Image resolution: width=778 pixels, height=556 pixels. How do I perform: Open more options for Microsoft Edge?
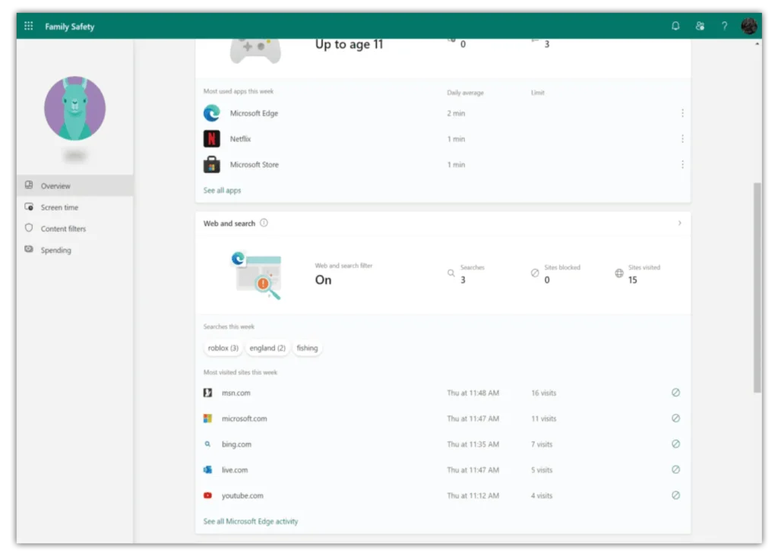pyautogui.click(x=683, y=113)
